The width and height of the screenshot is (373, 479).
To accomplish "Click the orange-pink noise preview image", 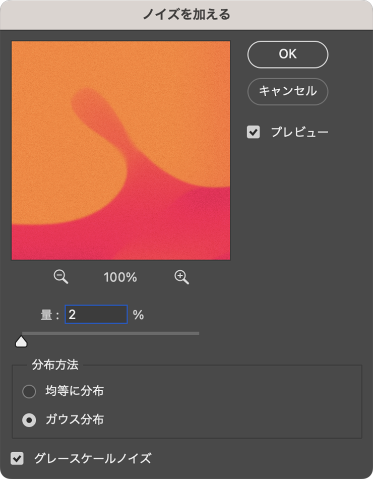I will tap(121, 150).
